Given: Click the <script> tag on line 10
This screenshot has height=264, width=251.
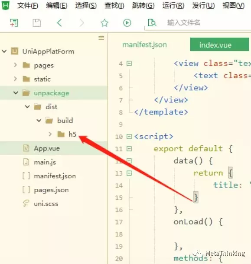Looking at the screenshot, I should click(x=153, y=137).
